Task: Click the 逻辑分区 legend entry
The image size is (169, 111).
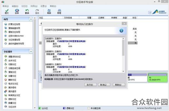Action: (x=69, y=108)
